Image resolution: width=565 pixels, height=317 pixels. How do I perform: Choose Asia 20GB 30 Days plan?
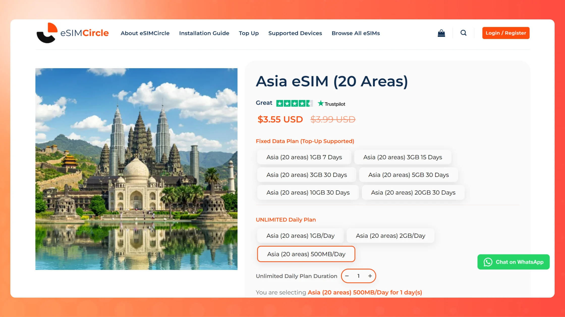click(x=413, y=192)
